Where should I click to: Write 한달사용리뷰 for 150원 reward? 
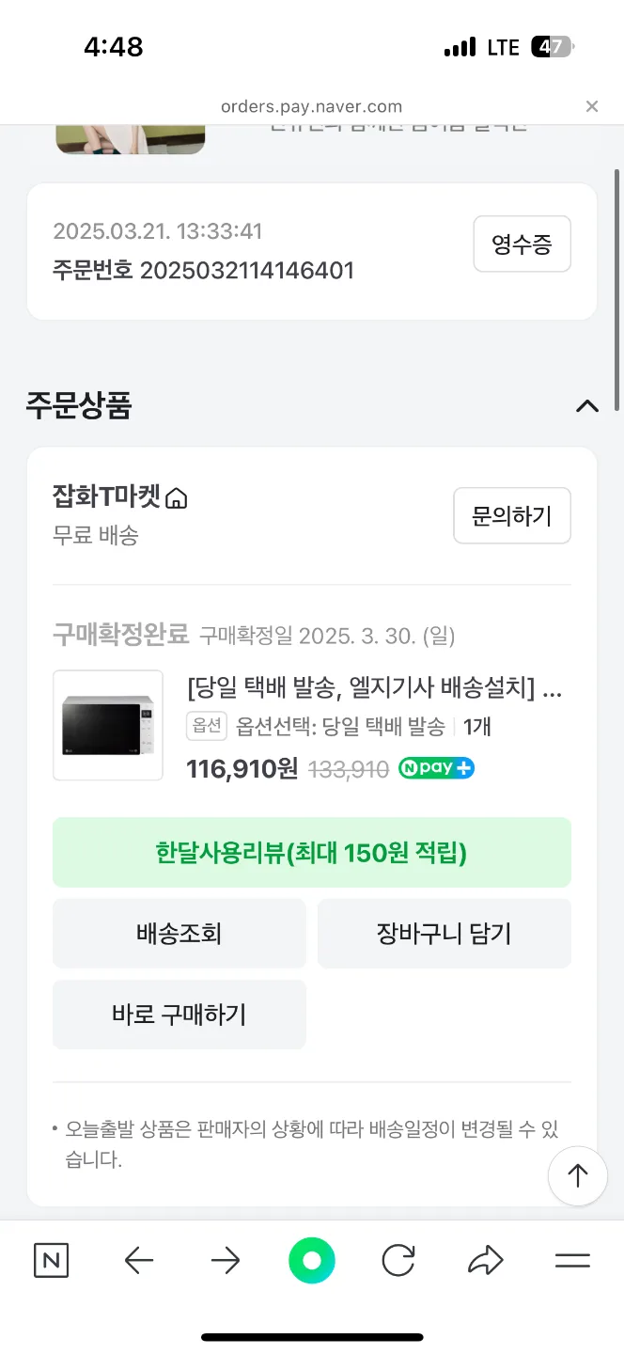pyautogui.click(x=312, y=852)
